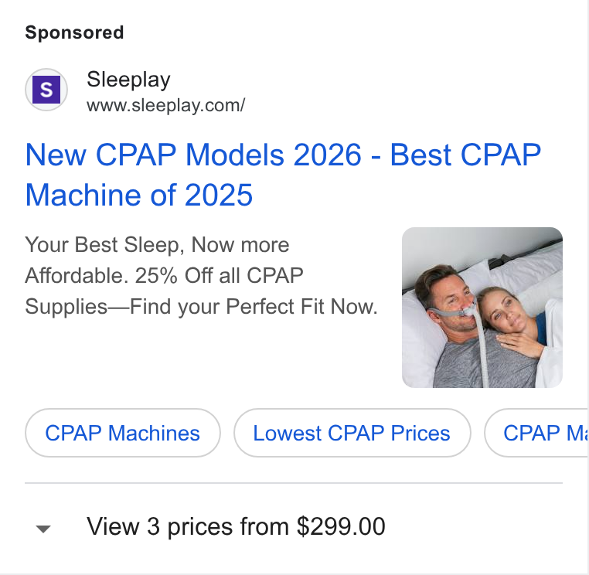Expand prices with the triangle arrow
The width and height of the screenshot is (589, 575).
43,529
